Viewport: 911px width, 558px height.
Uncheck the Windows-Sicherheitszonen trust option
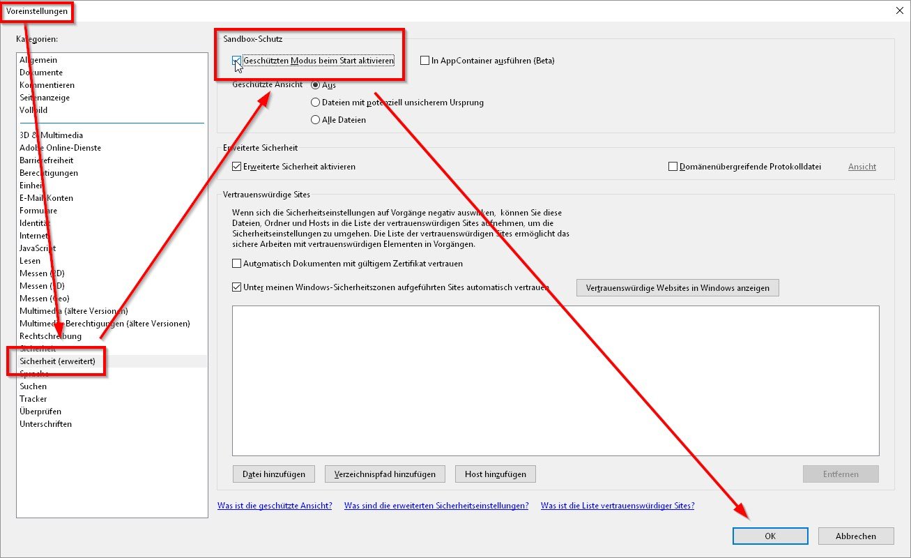(x=238, y=286)
